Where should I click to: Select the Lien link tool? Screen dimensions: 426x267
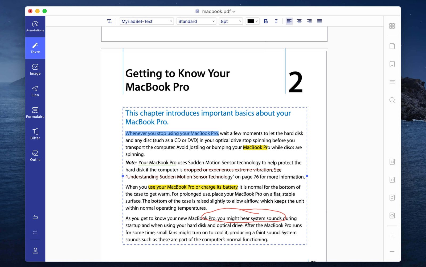[35, 91]
